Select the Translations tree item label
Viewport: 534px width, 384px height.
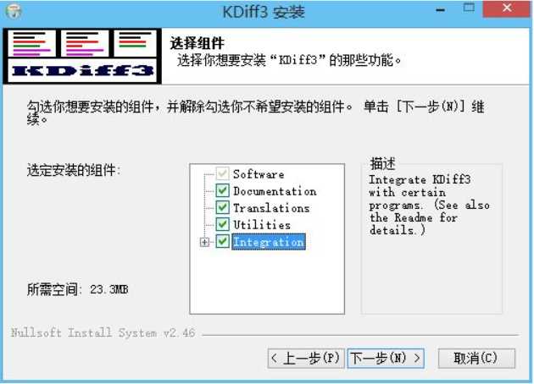pyautogui.click(x=271, y=207)
